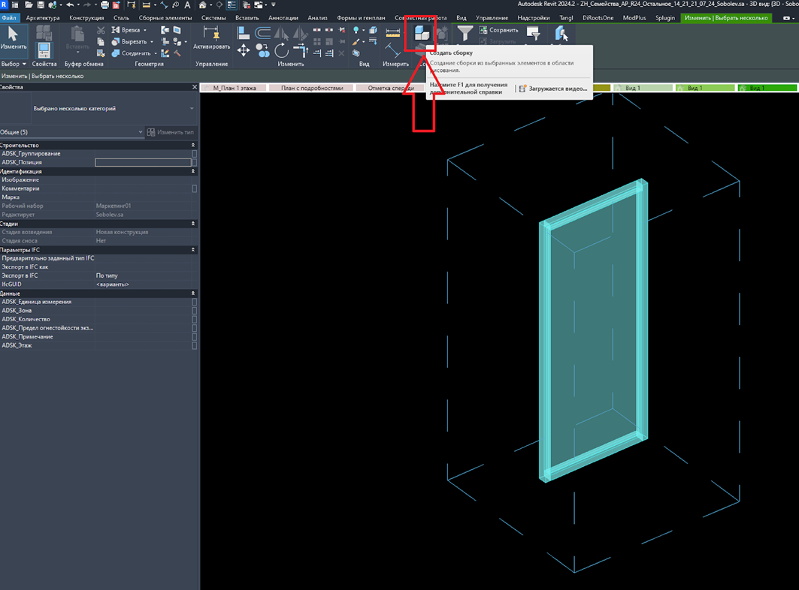Click small button beside ADSK_Этаж

tap(194, 345)
